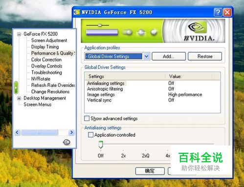
Task: Select the Vertical sync row
Action: [x=153, y=100]
